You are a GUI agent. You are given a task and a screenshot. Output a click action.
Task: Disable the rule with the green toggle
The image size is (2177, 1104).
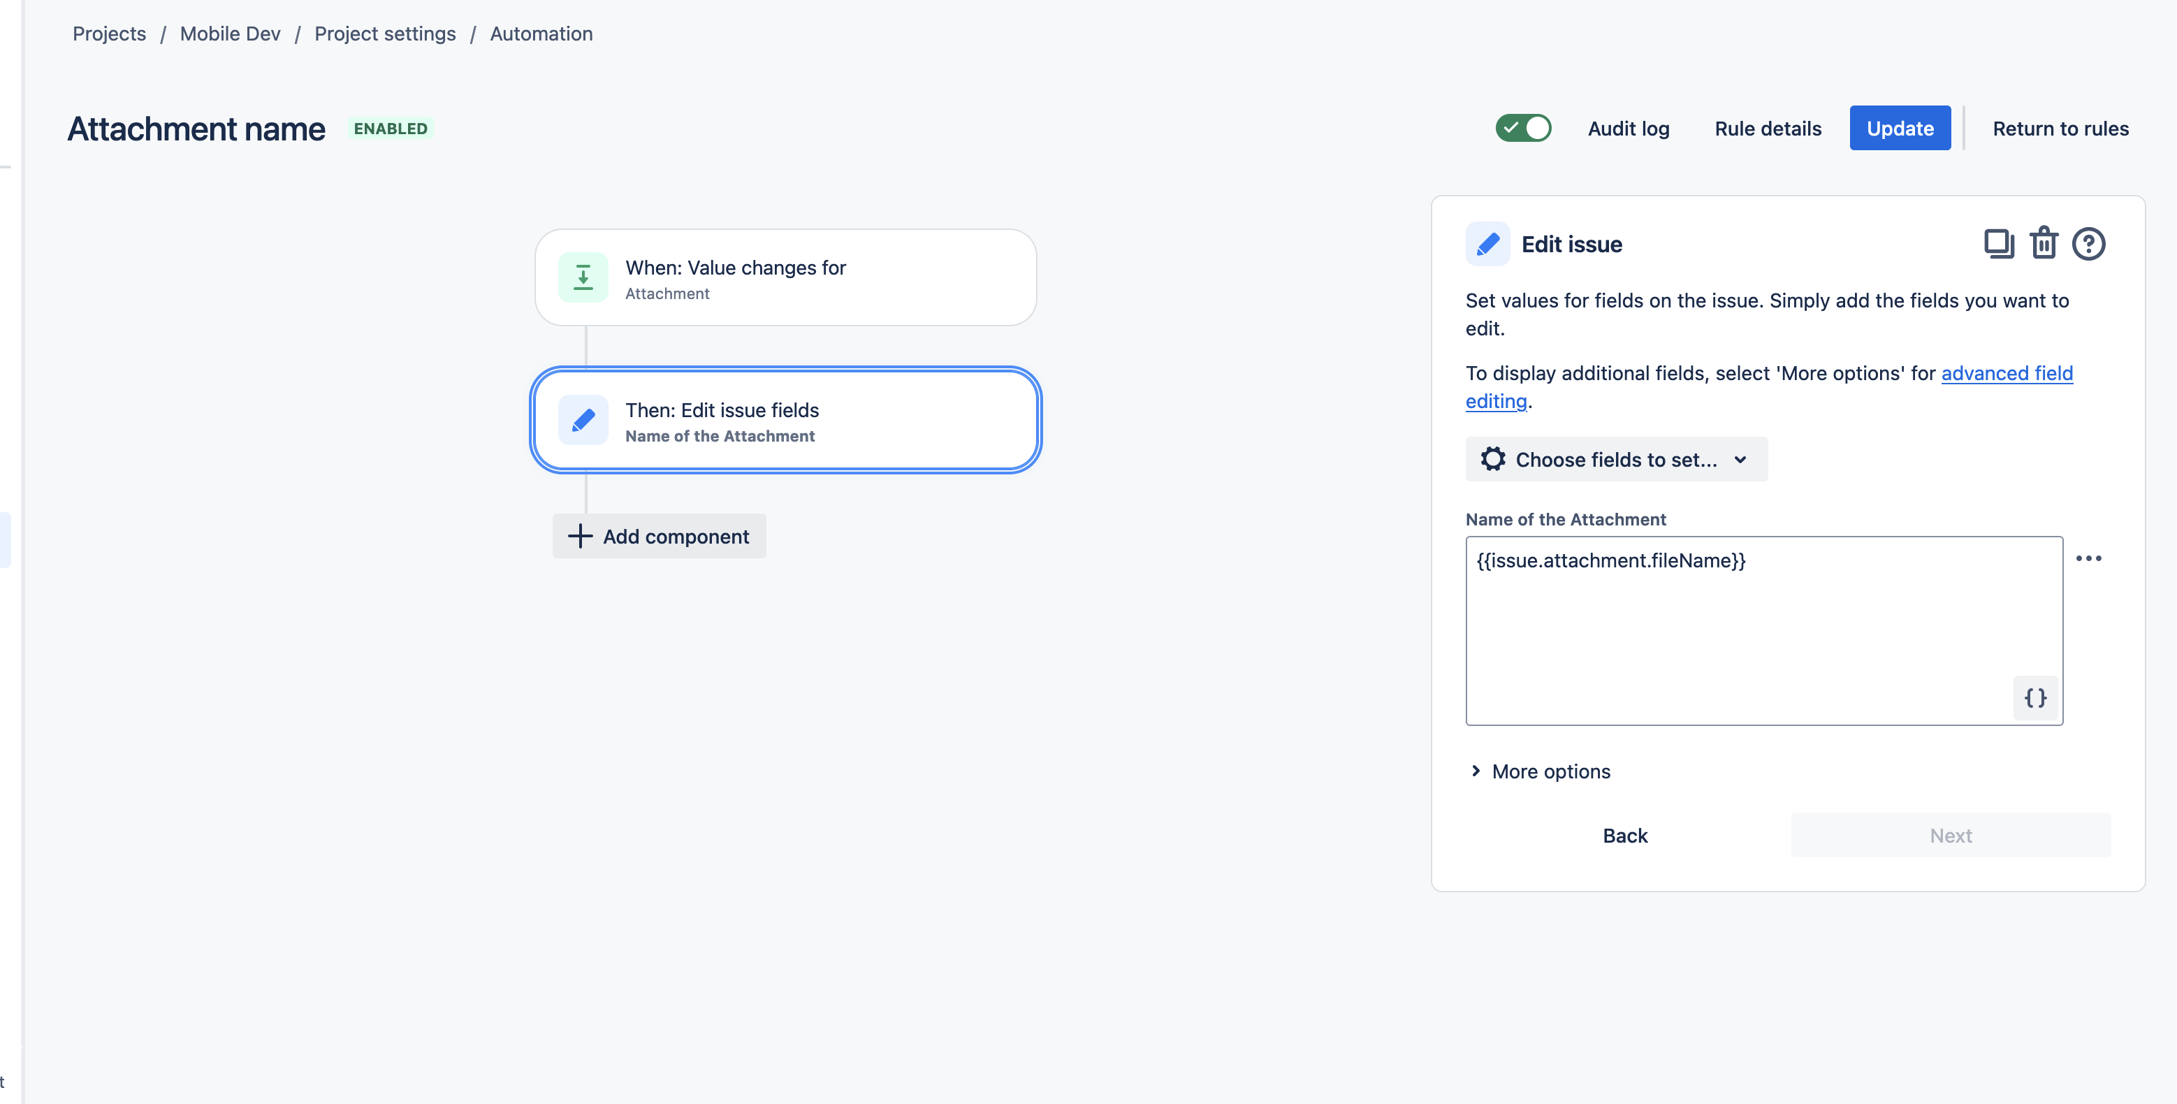pyautogui.click(x=1523, y=128)
